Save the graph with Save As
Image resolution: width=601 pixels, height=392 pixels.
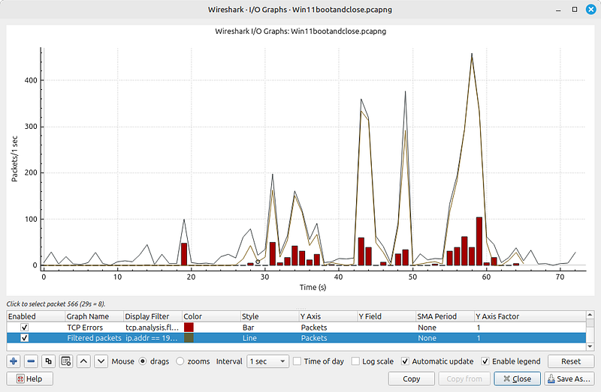(x=569, y=379)
